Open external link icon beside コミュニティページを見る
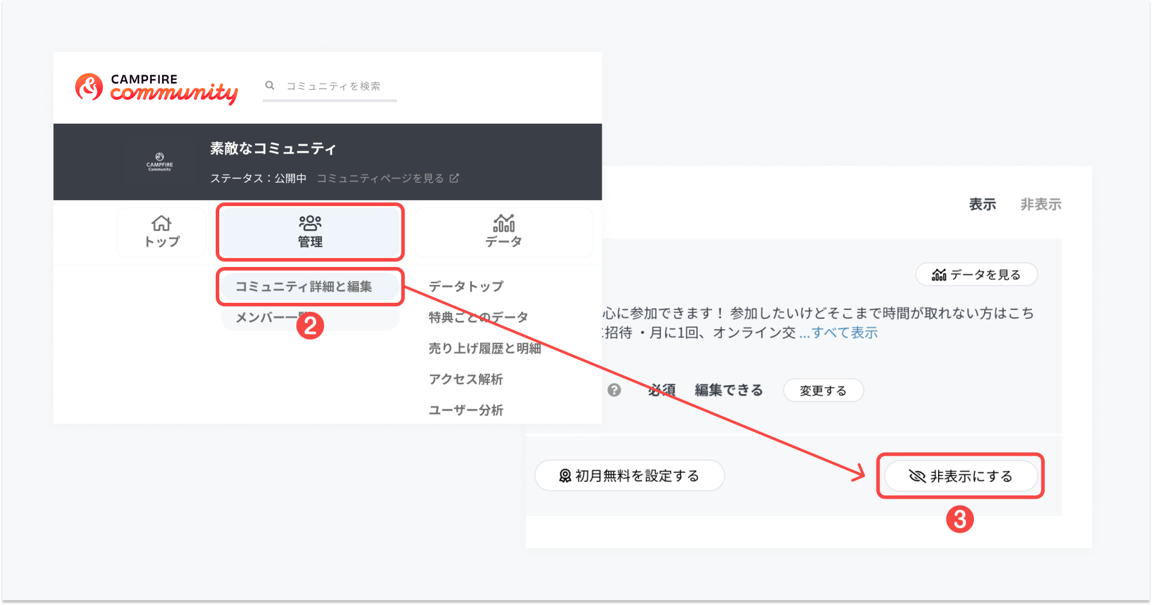The height and width of the screenshot is (605, 1152). tap(454, 178)
